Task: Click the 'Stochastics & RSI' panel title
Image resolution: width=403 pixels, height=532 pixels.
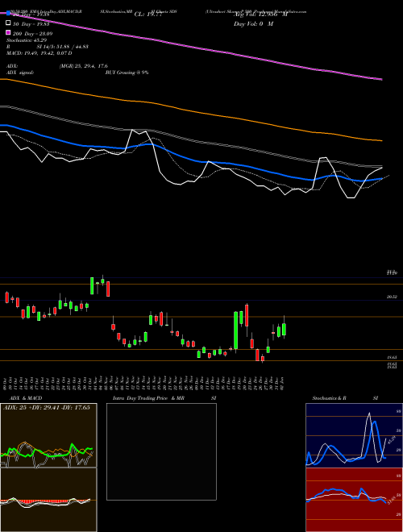Action: coord(345,398)
